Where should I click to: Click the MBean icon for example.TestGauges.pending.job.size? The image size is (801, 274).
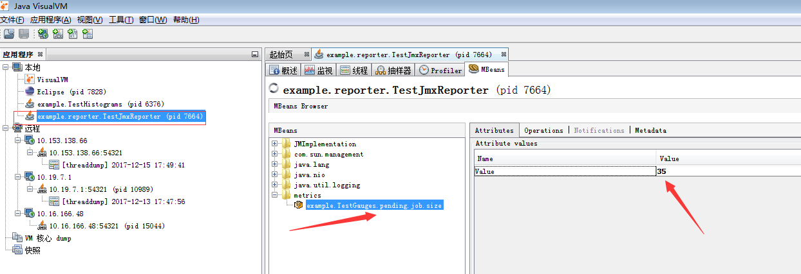[299, 205]
